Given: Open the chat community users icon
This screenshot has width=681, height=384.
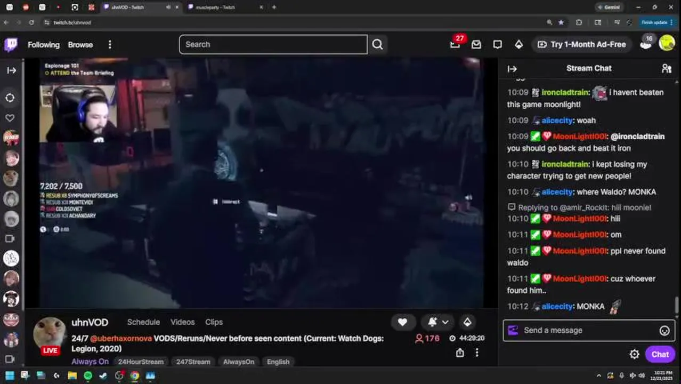Looking at the screenshot, I should pos(667,68).
